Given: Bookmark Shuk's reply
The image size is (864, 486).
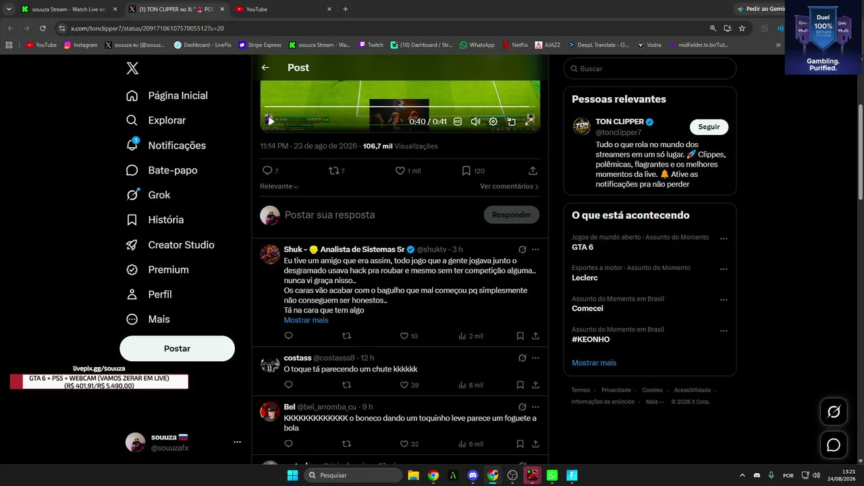Looking at the screenshot, I should [x=520, y=335].
